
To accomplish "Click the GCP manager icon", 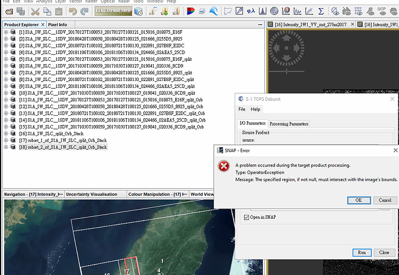I will coord(382,11).
